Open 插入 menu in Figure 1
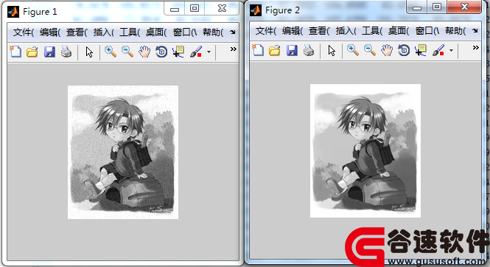 click(103, 32)
